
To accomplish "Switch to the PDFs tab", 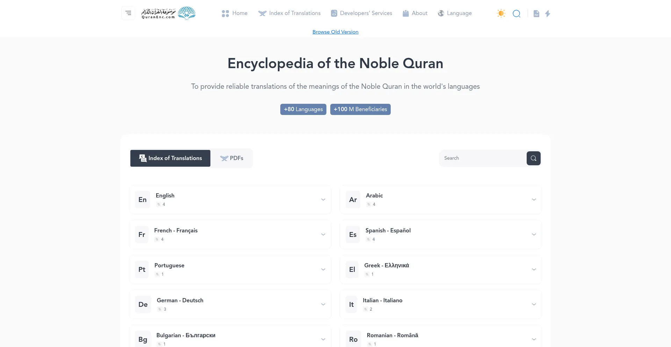I will point(232,158).
